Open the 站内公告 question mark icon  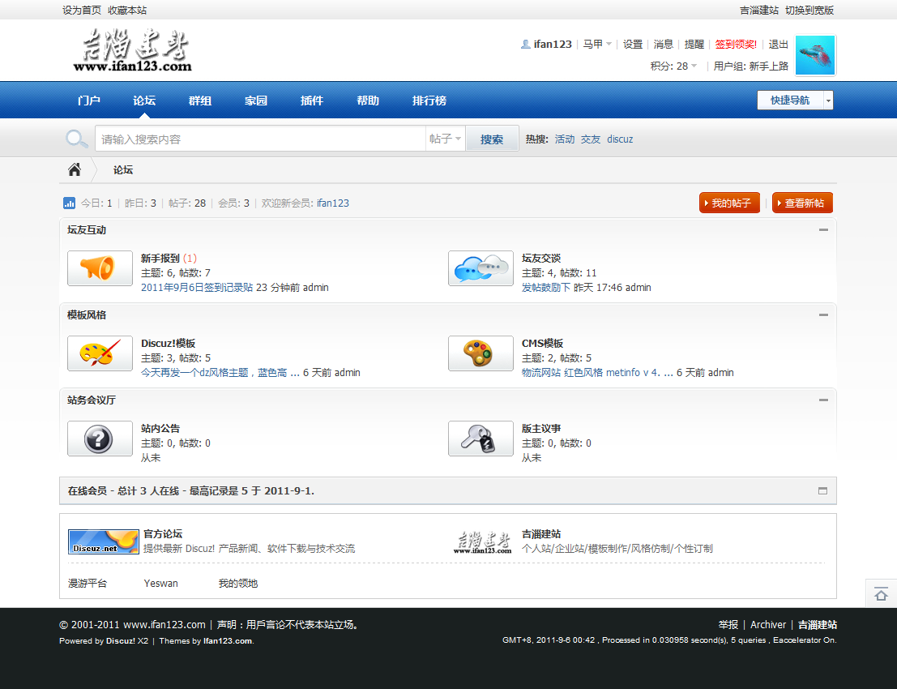click(100, 439)
